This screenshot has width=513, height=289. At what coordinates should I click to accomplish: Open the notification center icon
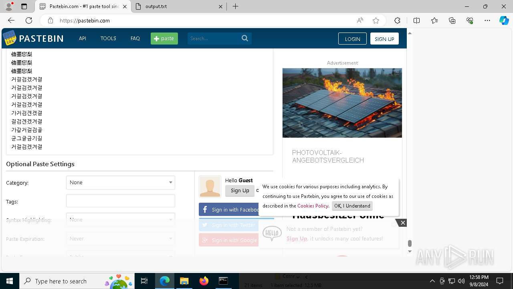click(500, 281)
